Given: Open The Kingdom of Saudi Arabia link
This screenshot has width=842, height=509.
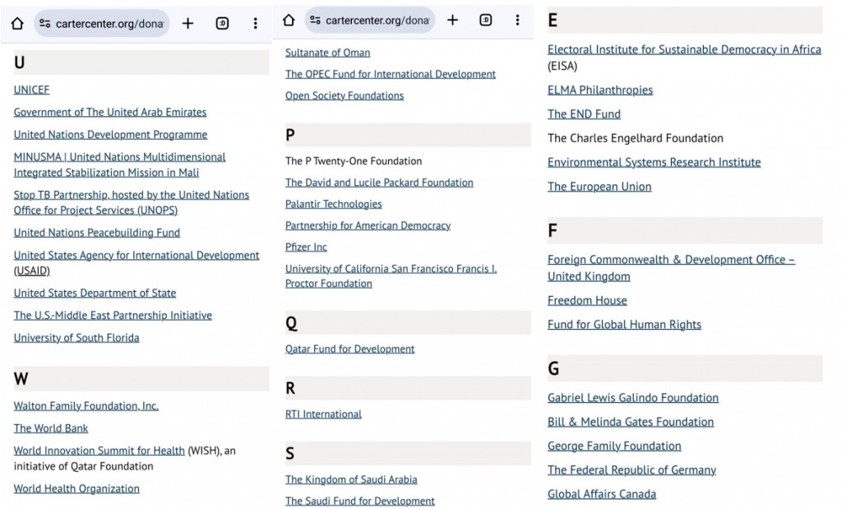Looking at the screenshot, I should [x=351, y=479].
